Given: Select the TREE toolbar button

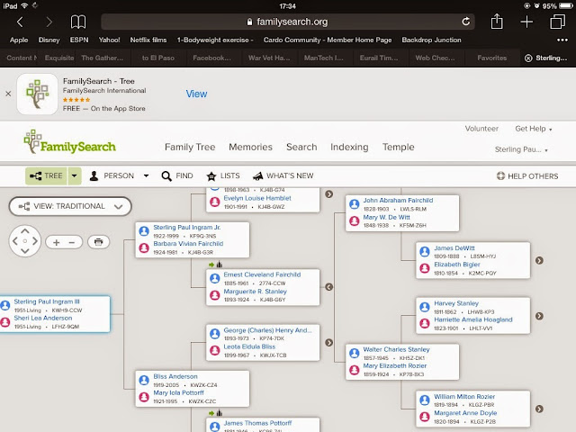Looking at the screenshot, I should click(x=46, y=176).
